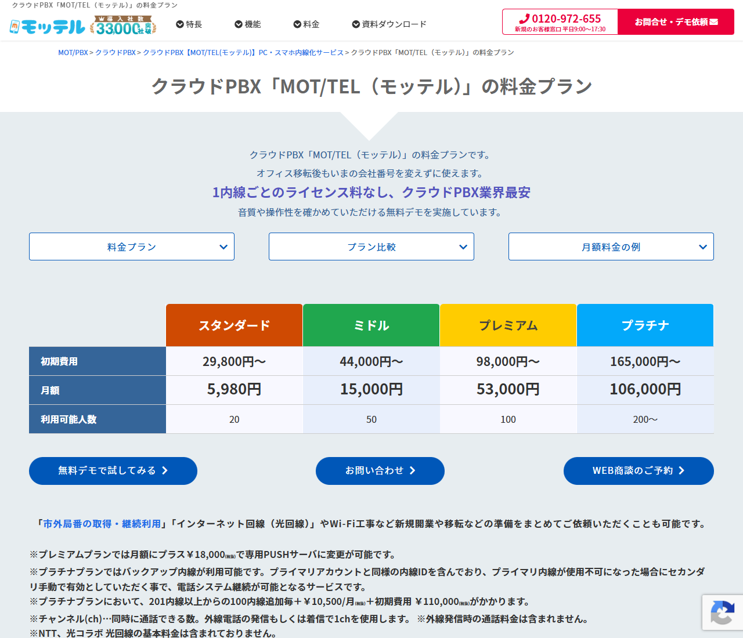Screen dimensions: 743x638
Task: Expand the 月額料金の例 dropdown
Action: coord(611,246)
